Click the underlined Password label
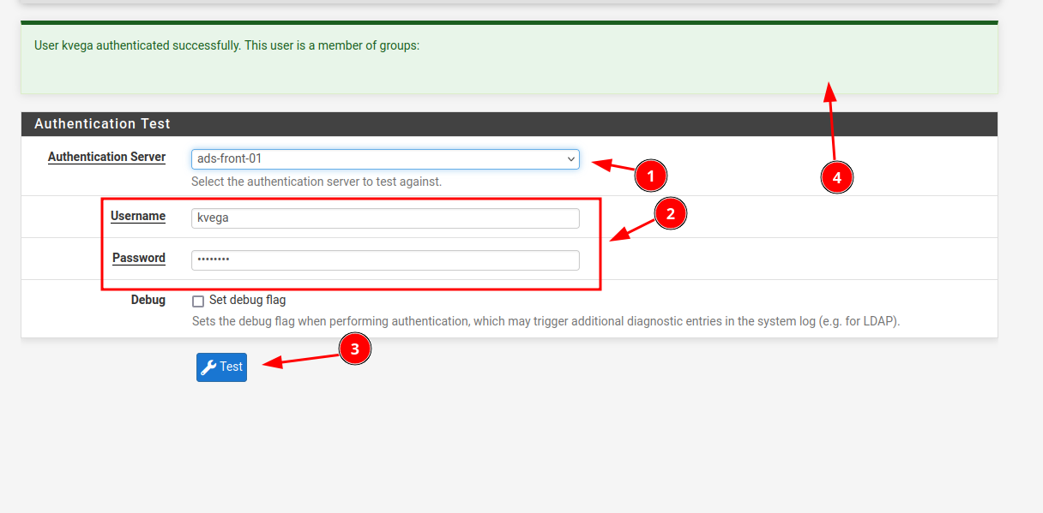Image resolution: width=1043 pixels, height=513 pixels. click(139, 258)
